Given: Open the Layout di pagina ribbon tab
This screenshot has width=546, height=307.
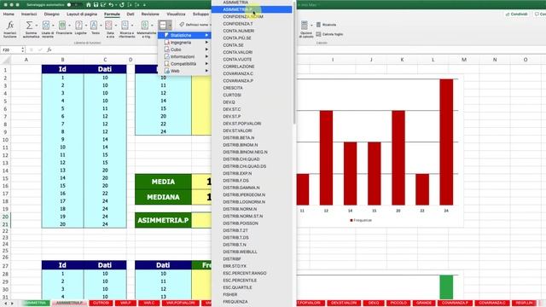Looking at the screenshot, I should click(82, 14).
